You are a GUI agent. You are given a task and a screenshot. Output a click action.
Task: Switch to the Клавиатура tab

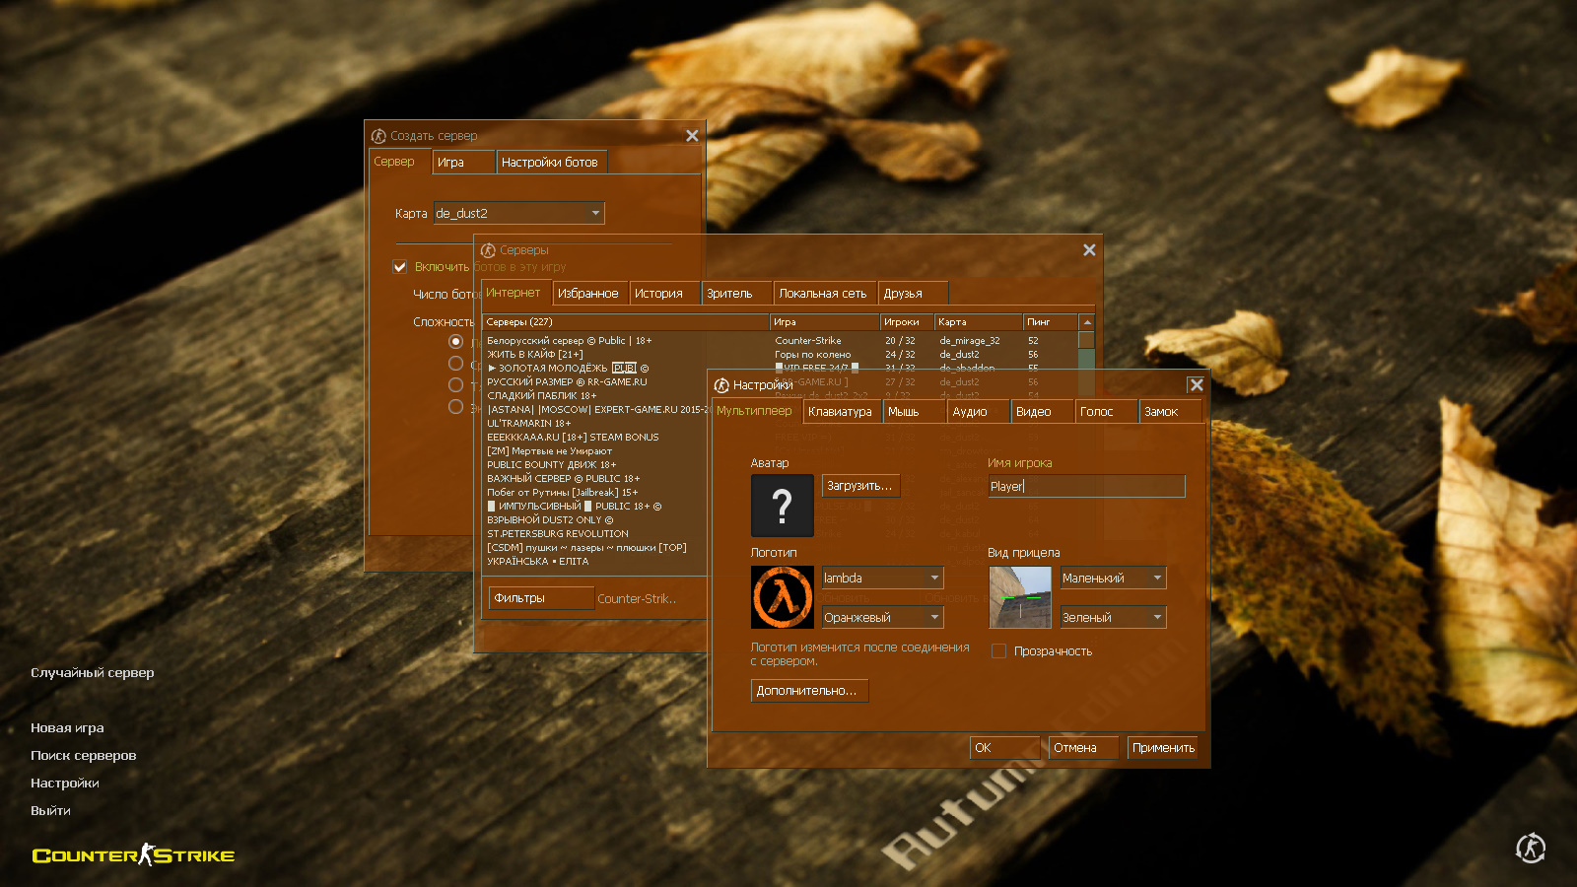point(840,412)
